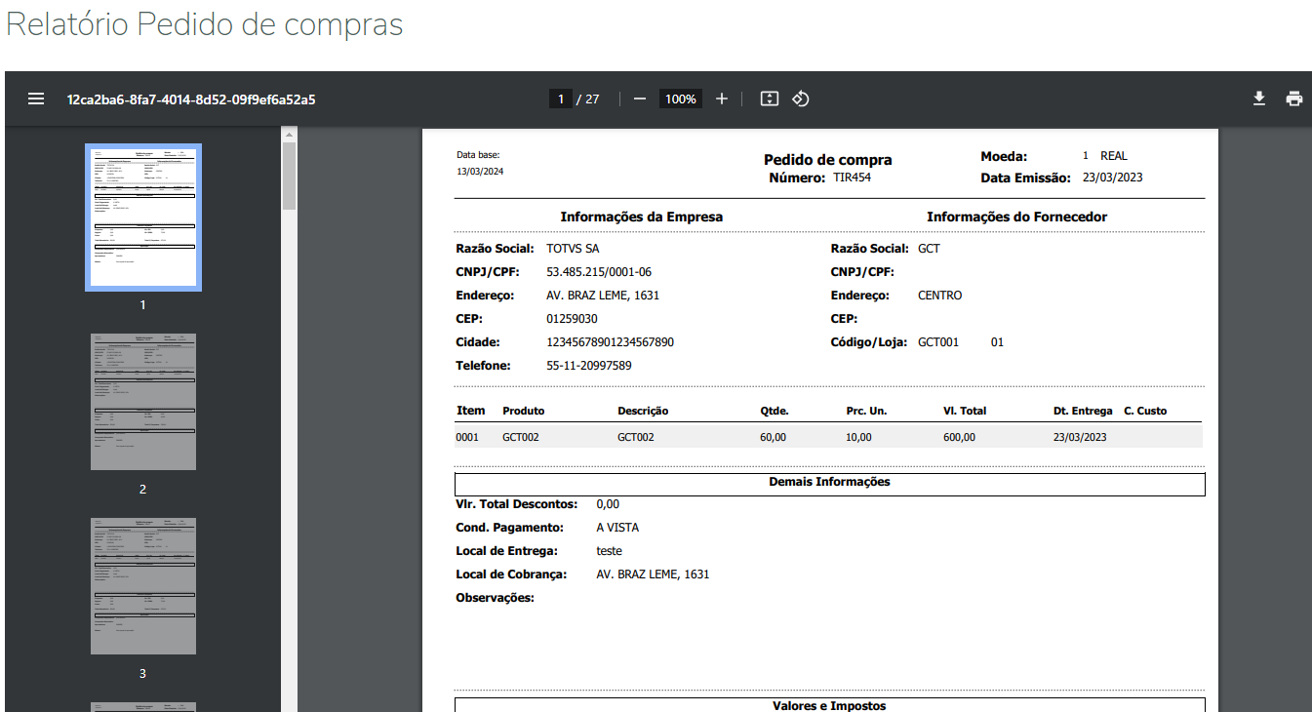Jump to page 3 thumbnail
The height and width of the screenshot is (712, 1312).
[143, 586]
